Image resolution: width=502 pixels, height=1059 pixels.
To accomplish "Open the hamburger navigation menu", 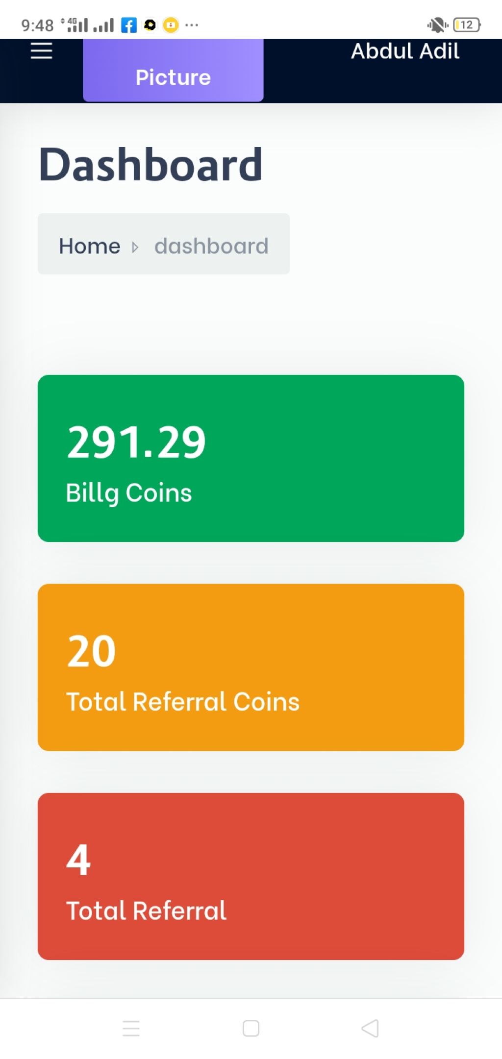I will (41, 50).
